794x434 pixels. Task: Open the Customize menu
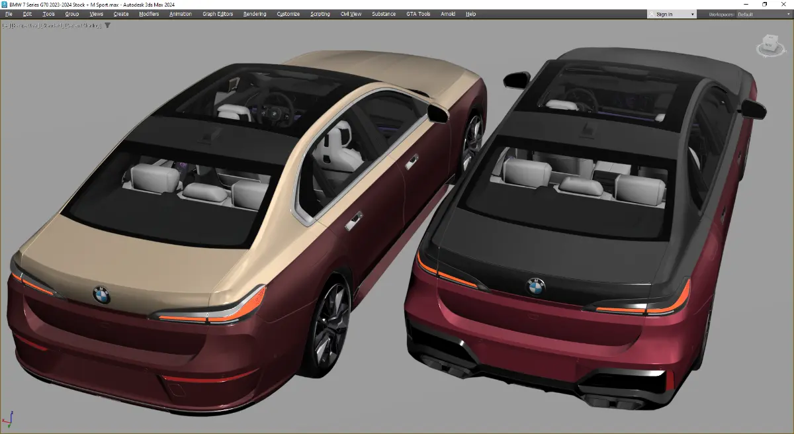point(288,14)
